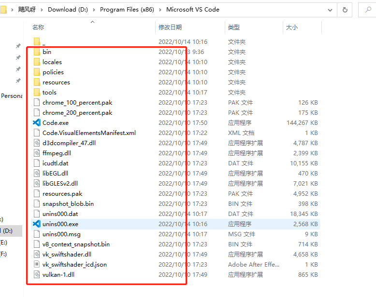
Task: Click the DLL icon of libEGL.dll
Action: 37,173
